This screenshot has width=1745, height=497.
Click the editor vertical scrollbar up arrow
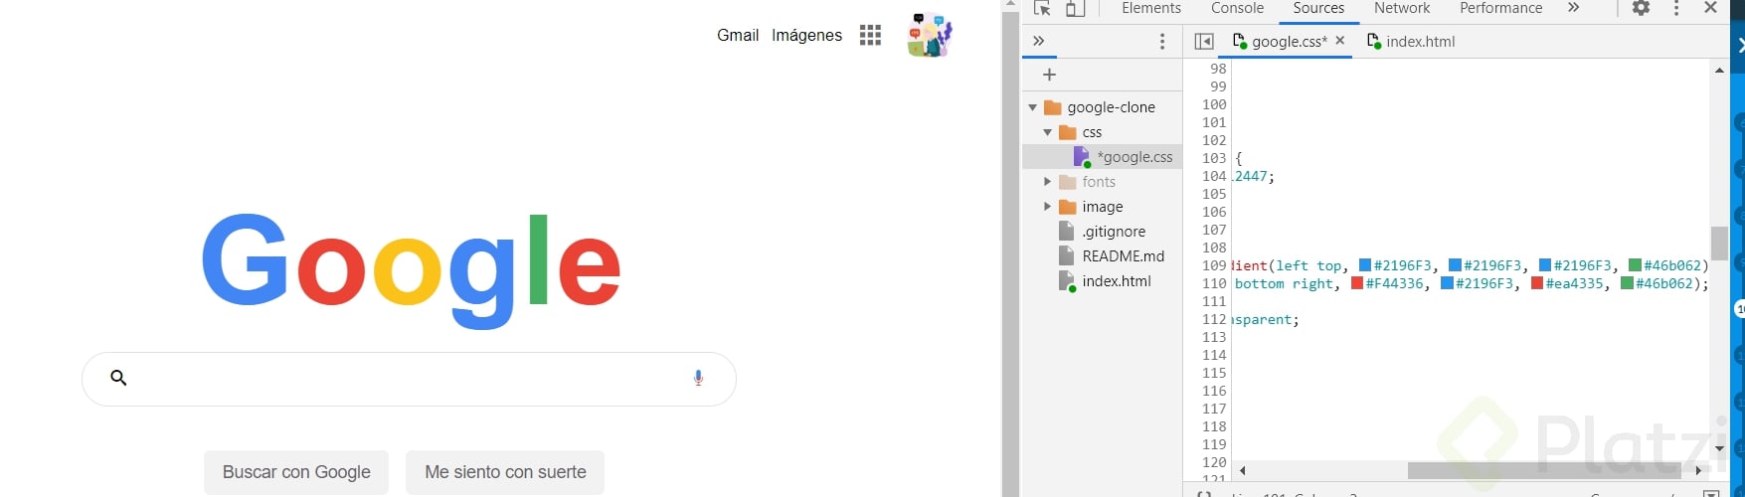1719,70
